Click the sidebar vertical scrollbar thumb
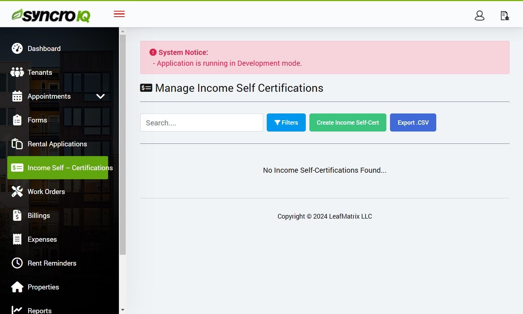This screenshot has height=314, width=523. point(123,145)
